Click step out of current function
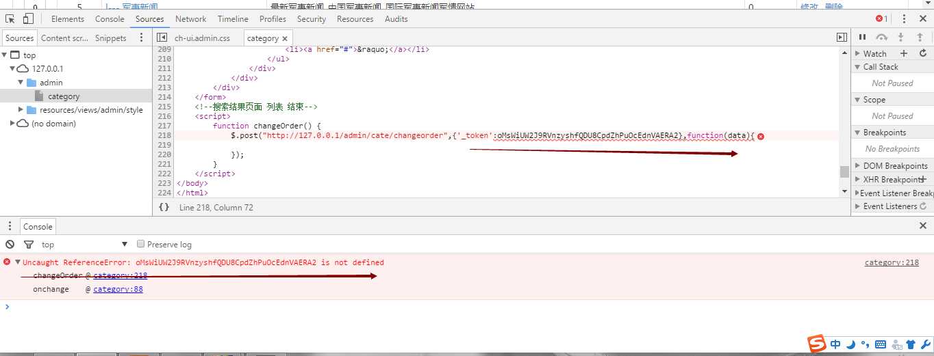 pos(919,38)
